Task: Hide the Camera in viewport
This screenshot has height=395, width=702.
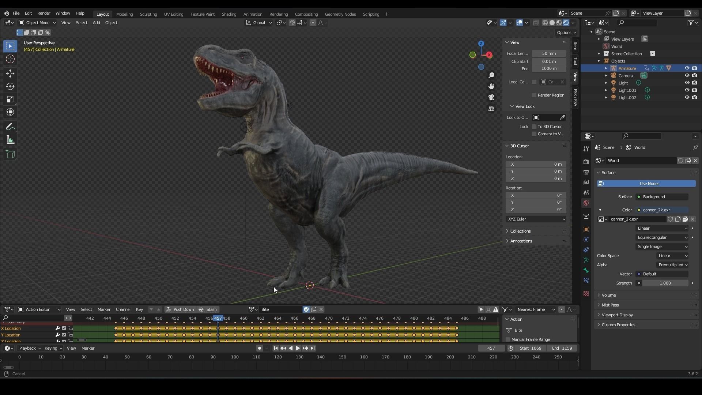Action: click(x=687, y=75)
